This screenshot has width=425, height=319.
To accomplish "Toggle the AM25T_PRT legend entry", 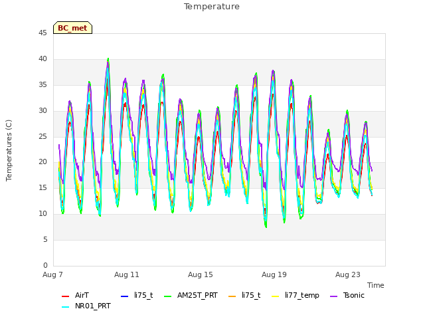I will pos(191,295).
